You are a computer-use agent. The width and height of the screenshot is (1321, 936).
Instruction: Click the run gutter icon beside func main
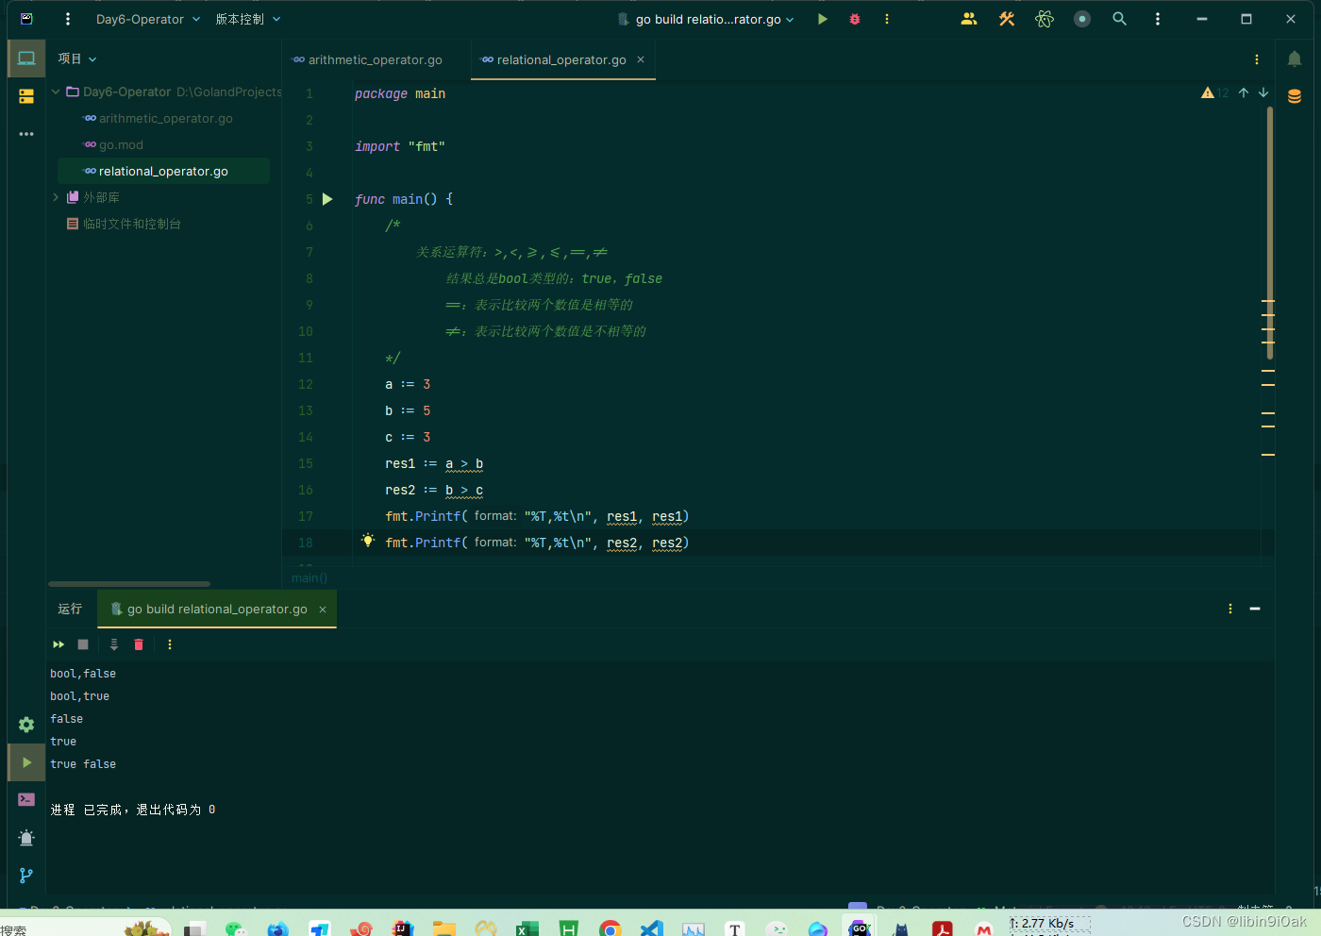coord(327,199)
